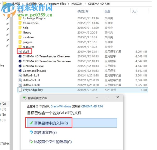Image resolution: width=157 pixels, height=150 pixels.
Task: Sort by 大小 column header
Action: pyautogui.click(x=135, y=11)
